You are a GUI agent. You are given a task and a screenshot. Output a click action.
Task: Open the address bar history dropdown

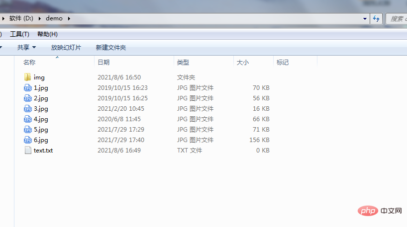[365, 19]
